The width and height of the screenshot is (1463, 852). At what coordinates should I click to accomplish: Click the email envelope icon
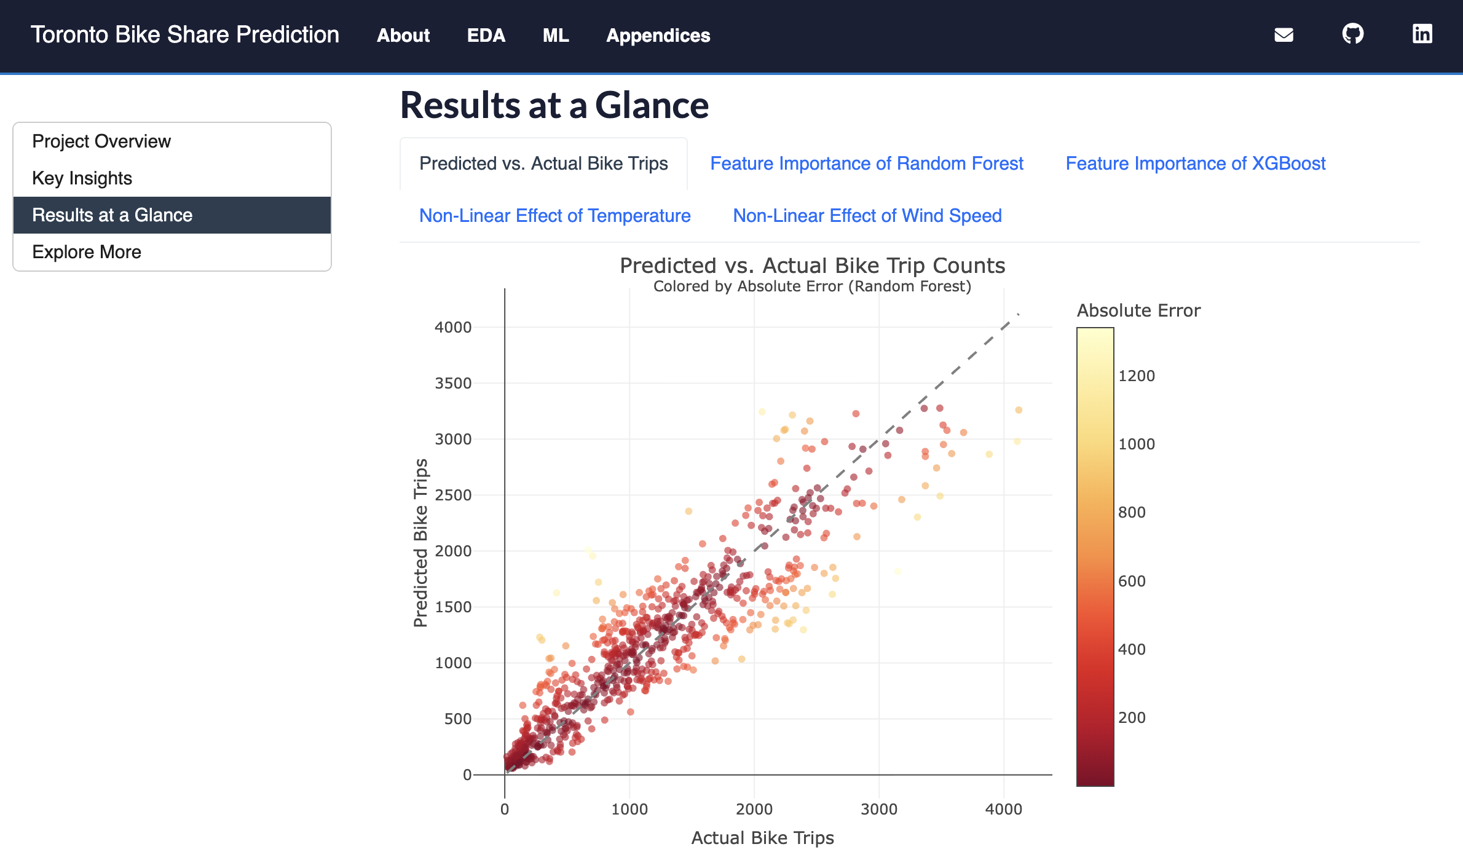[x=1284, y=35]
